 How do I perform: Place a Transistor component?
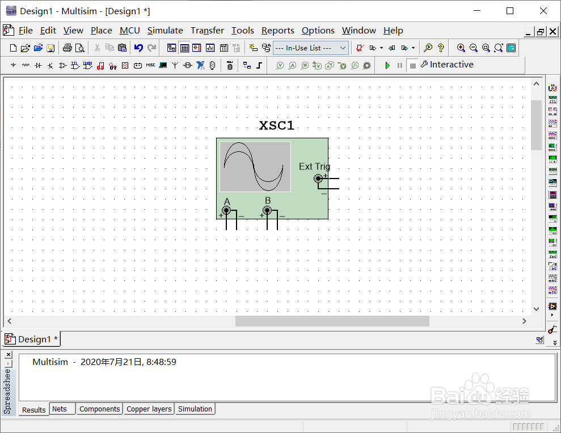pos(50,65)
